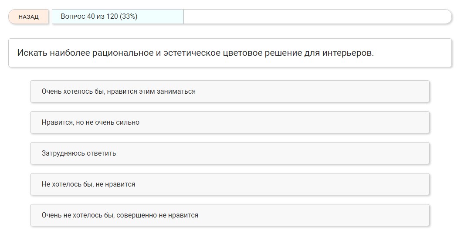The image size is (471, 238).
Task: Return to the previous question
Action: (28, 17)
